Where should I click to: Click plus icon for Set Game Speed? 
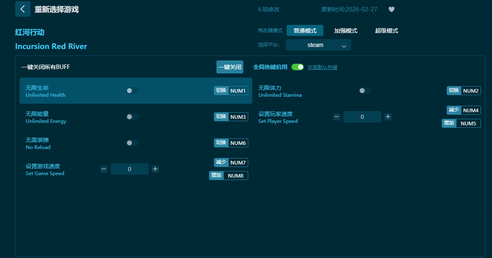[155, 169]
